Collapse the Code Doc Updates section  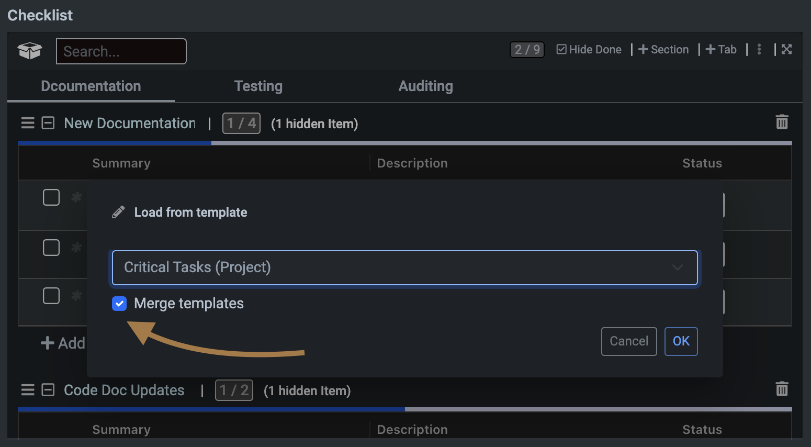pyautogui.click(x=48, y=390)
